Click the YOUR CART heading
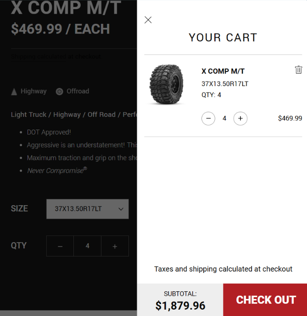Screen dimensions: 307x316 click(x=223, y=38)
